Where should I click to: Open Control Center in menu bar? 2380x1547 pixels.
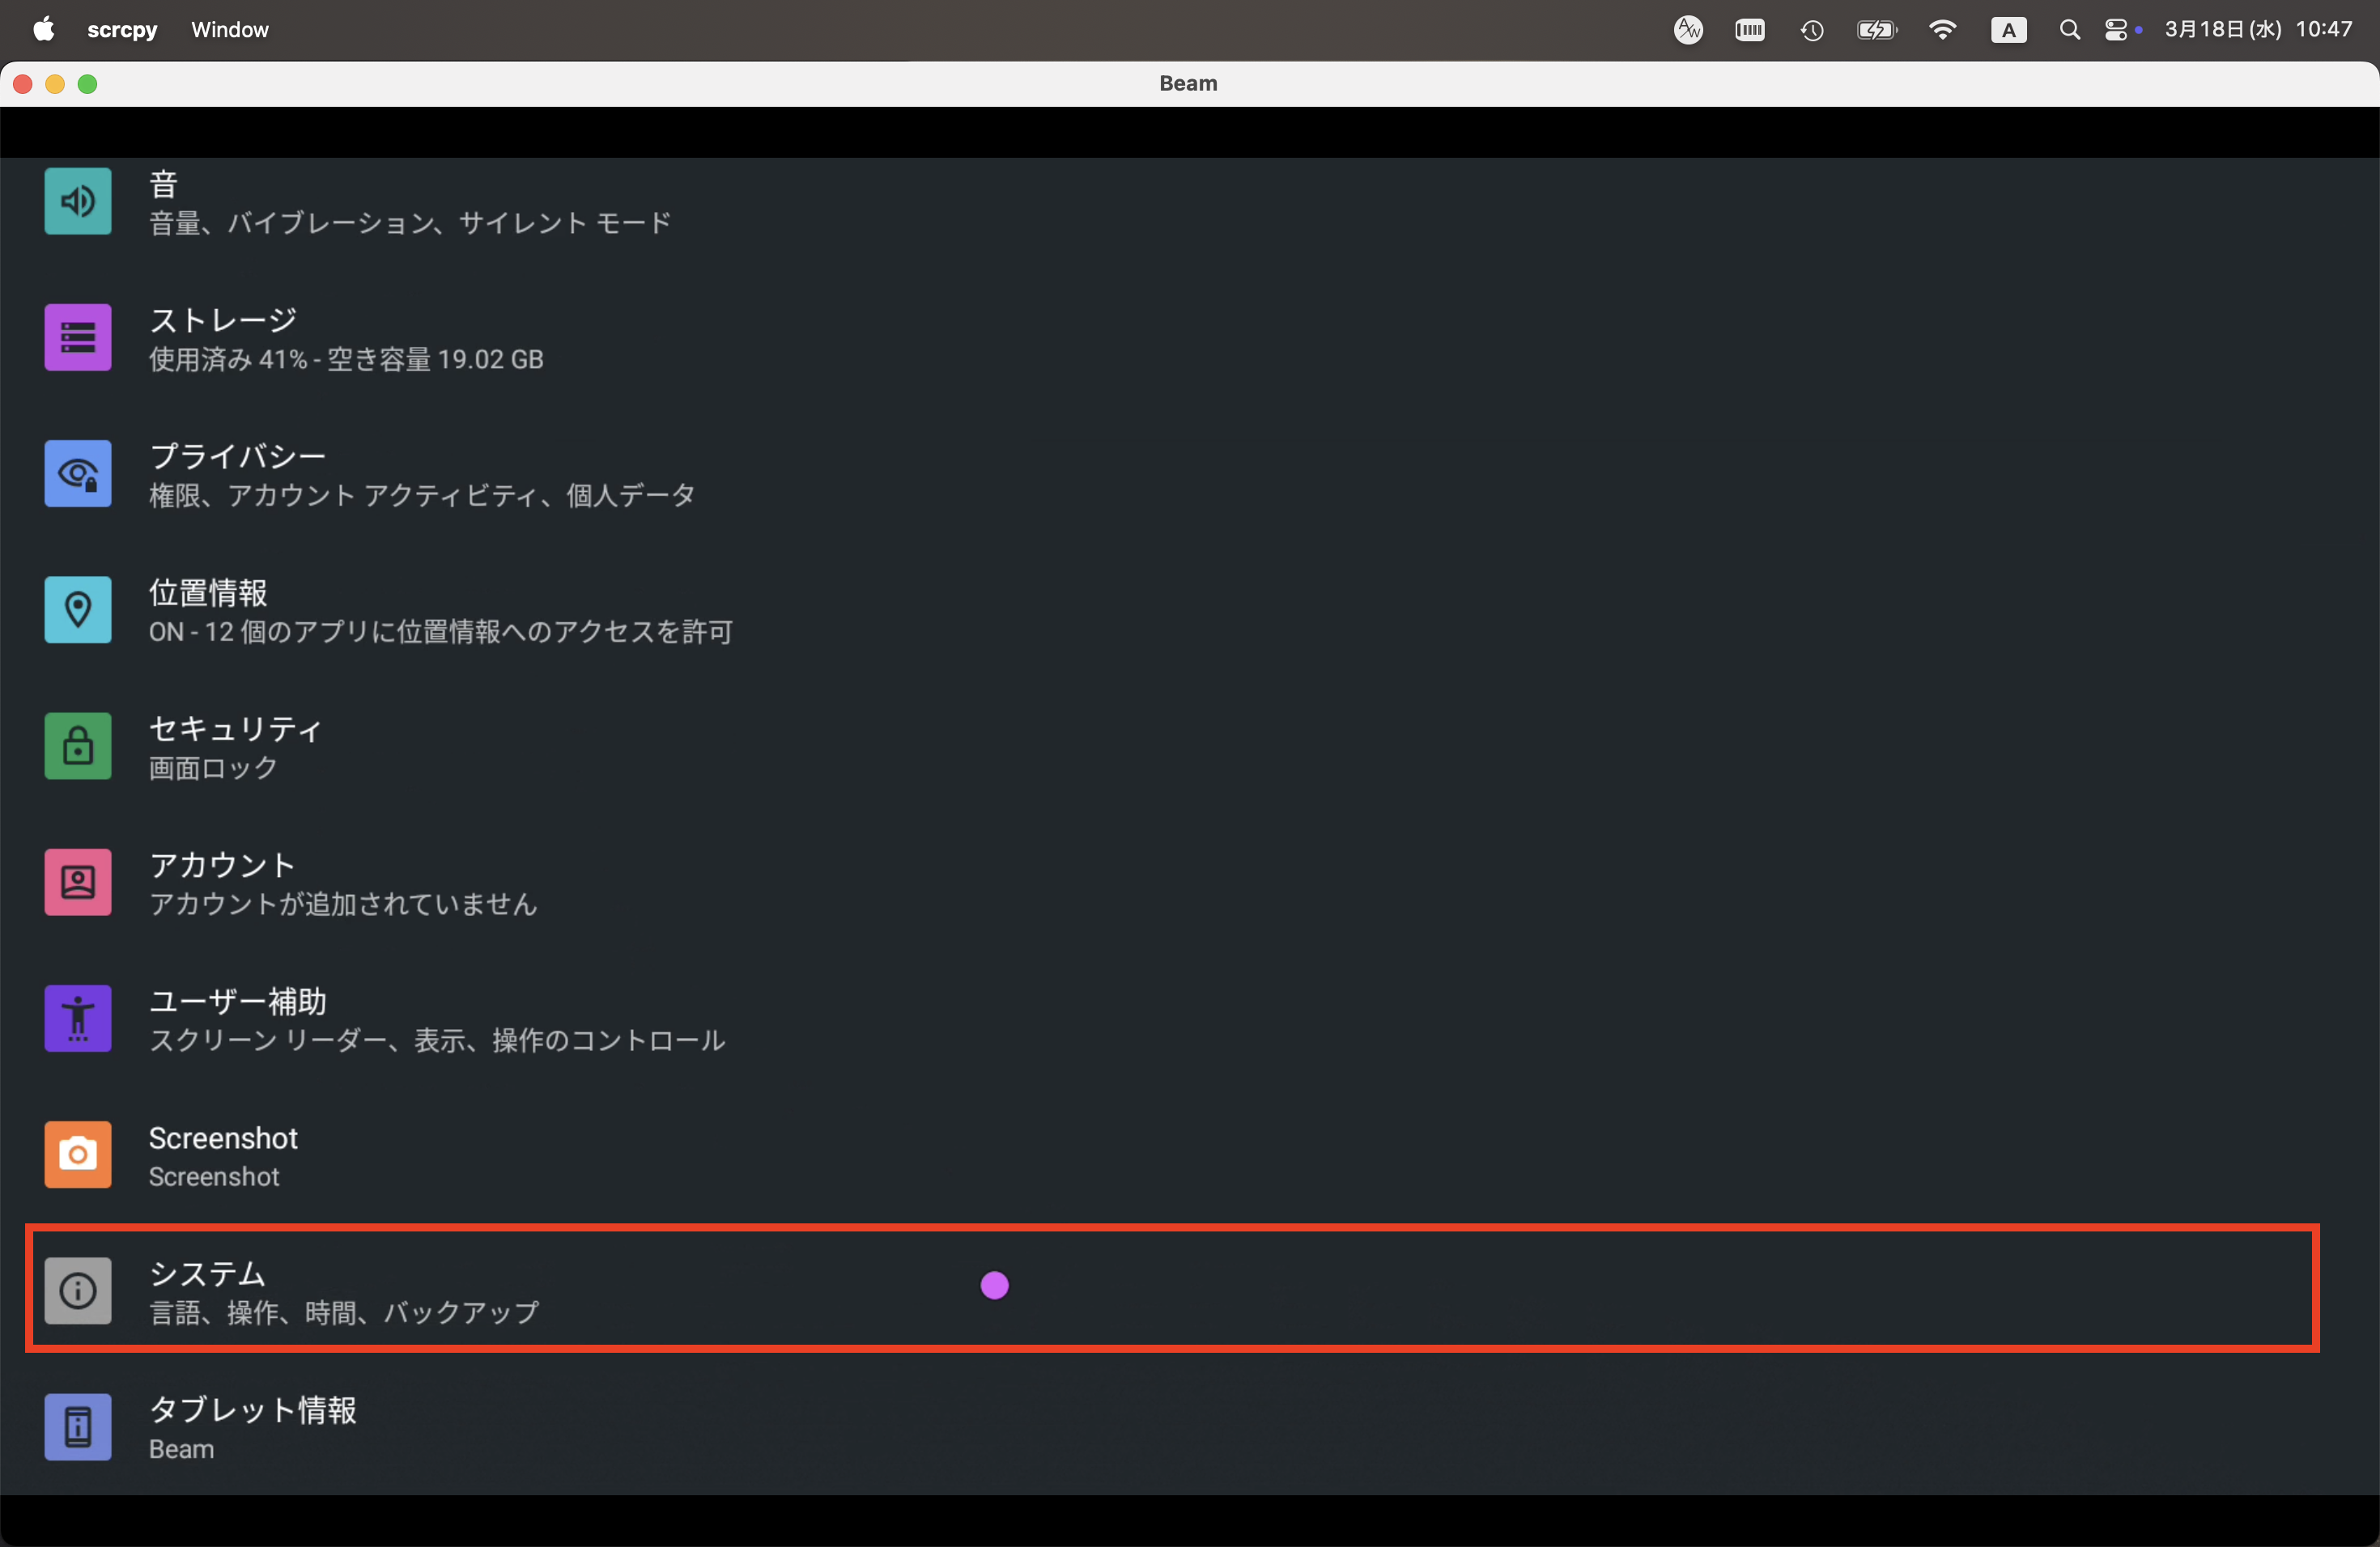pos(2116,30)
